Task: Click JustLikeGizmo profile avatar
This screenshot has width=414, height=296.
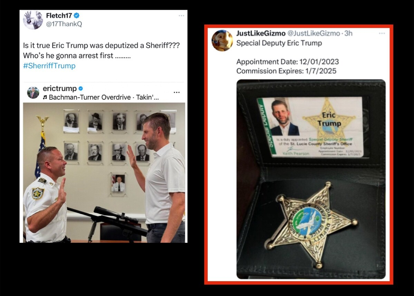Action: coord(222,40)
